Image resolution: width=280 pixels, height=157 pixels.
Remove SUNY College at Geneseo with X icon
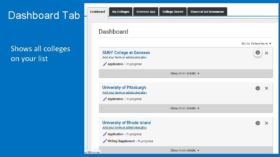266,53
